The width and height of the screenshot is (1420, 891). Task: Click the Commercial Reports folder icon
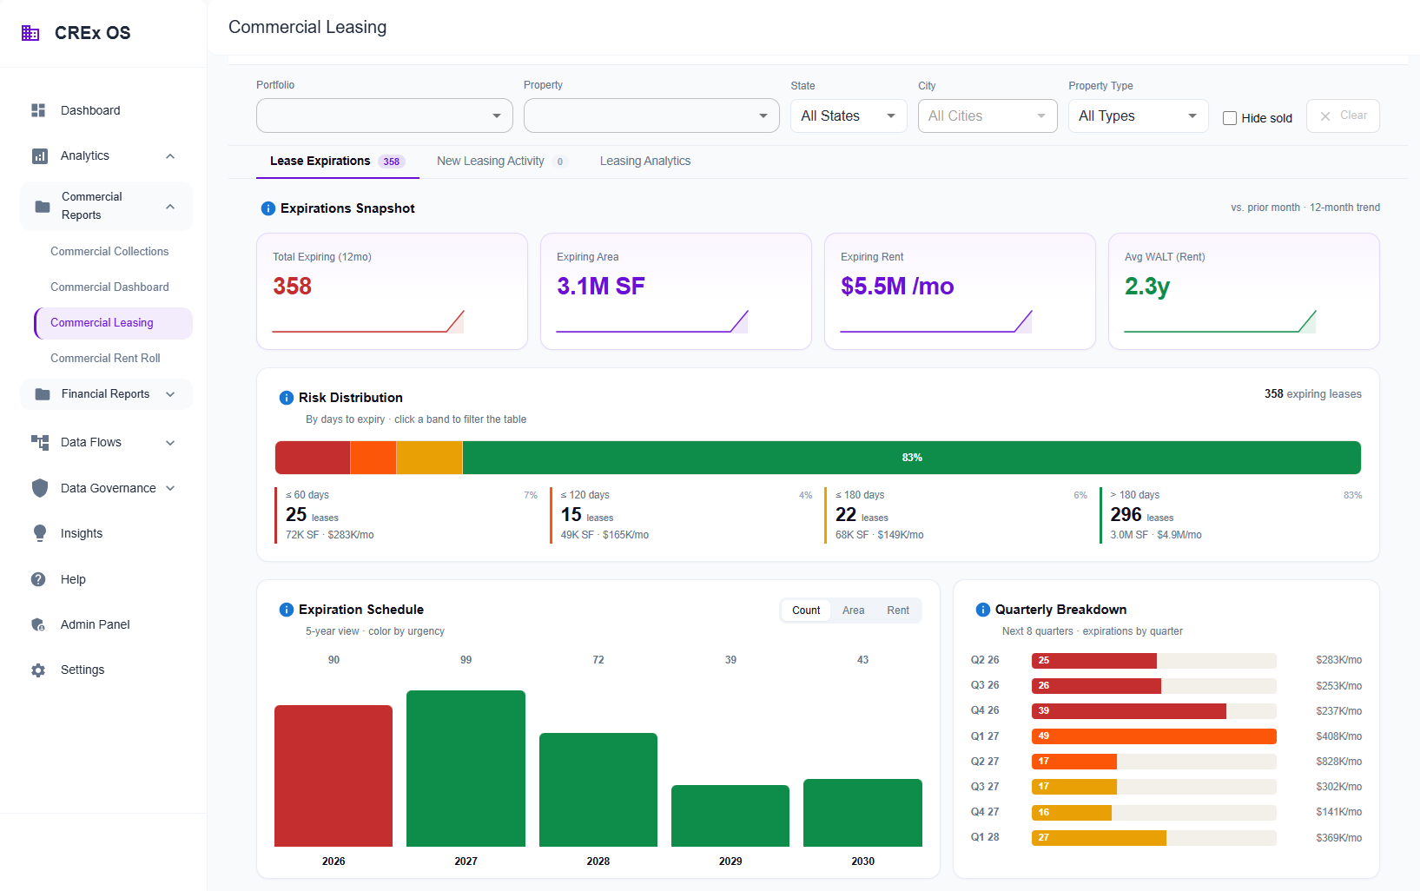coord(43,207)
